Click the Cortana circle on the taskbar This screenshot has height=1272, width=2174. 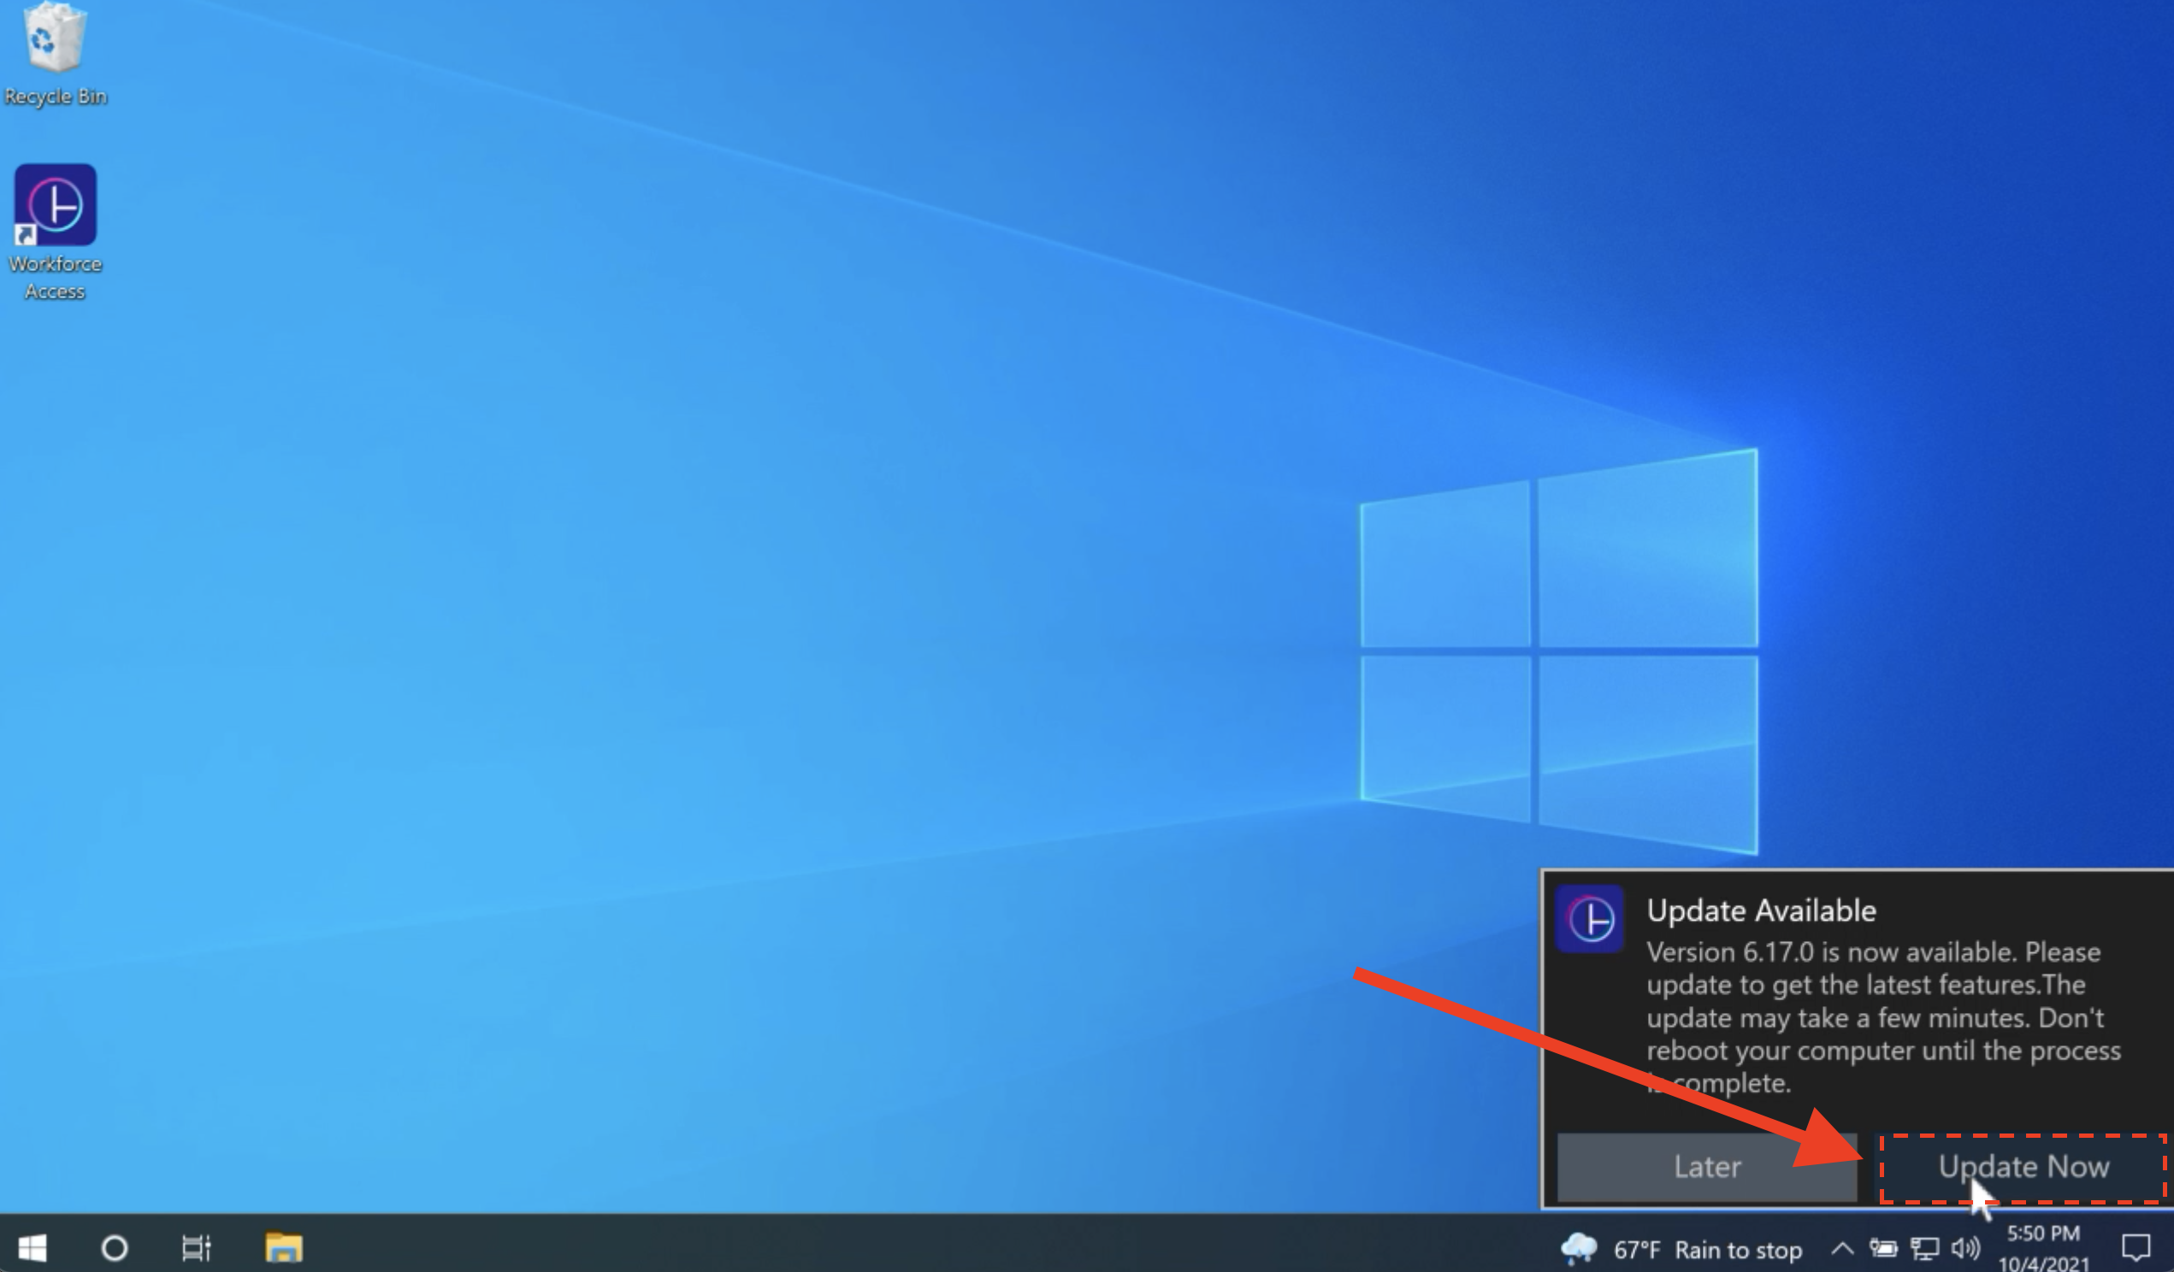pyautogui.click(x=114, y=1247)
